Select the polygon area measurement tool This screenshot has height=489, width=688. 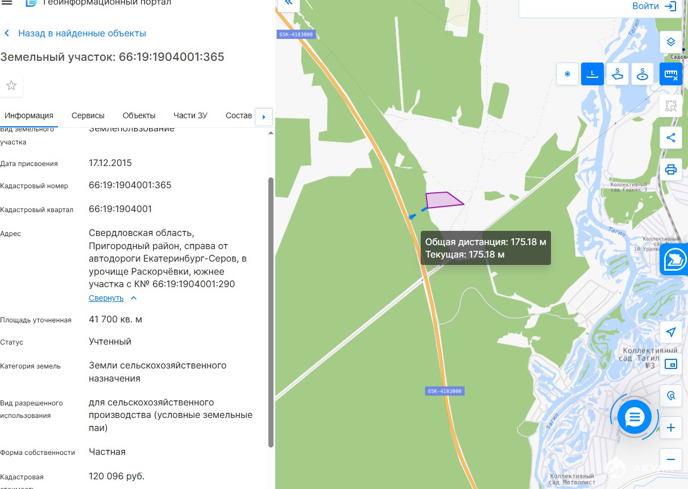(x=617, y=74)
